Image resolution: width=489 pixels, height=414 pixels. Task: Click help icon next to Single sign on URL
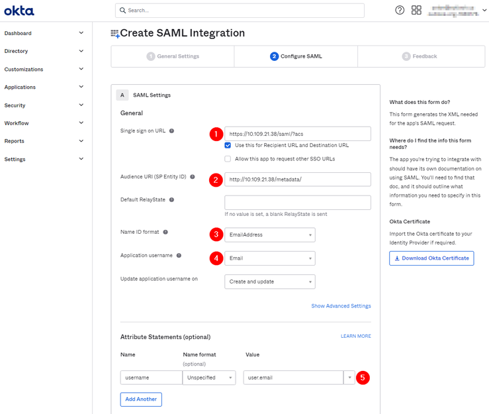point(171,130)
